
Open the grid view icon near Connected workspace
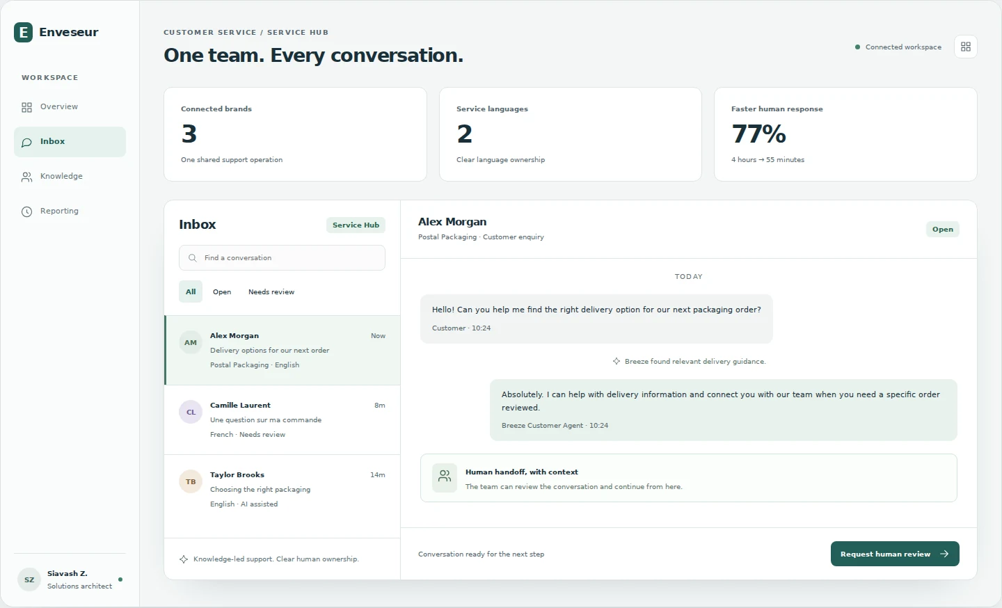click(x=966, y=47)
